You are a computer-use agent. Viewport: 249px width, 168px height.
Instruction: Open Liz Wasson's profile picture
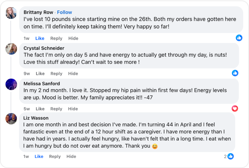11,119
